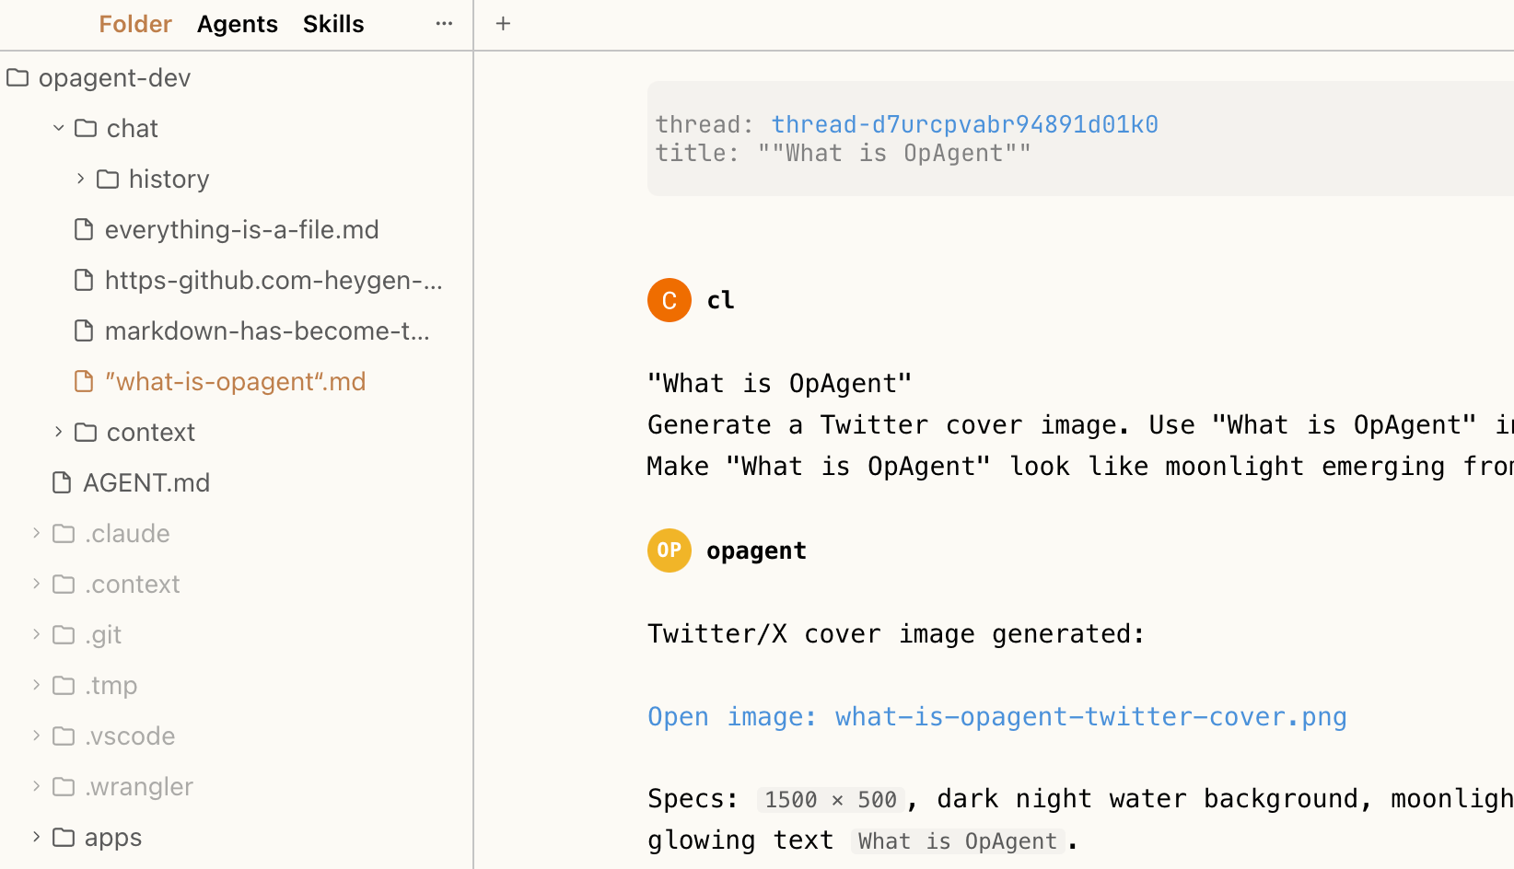Switch to the Skills tab
This screenshot has width=1514, height=869.
tap(333, 24)
